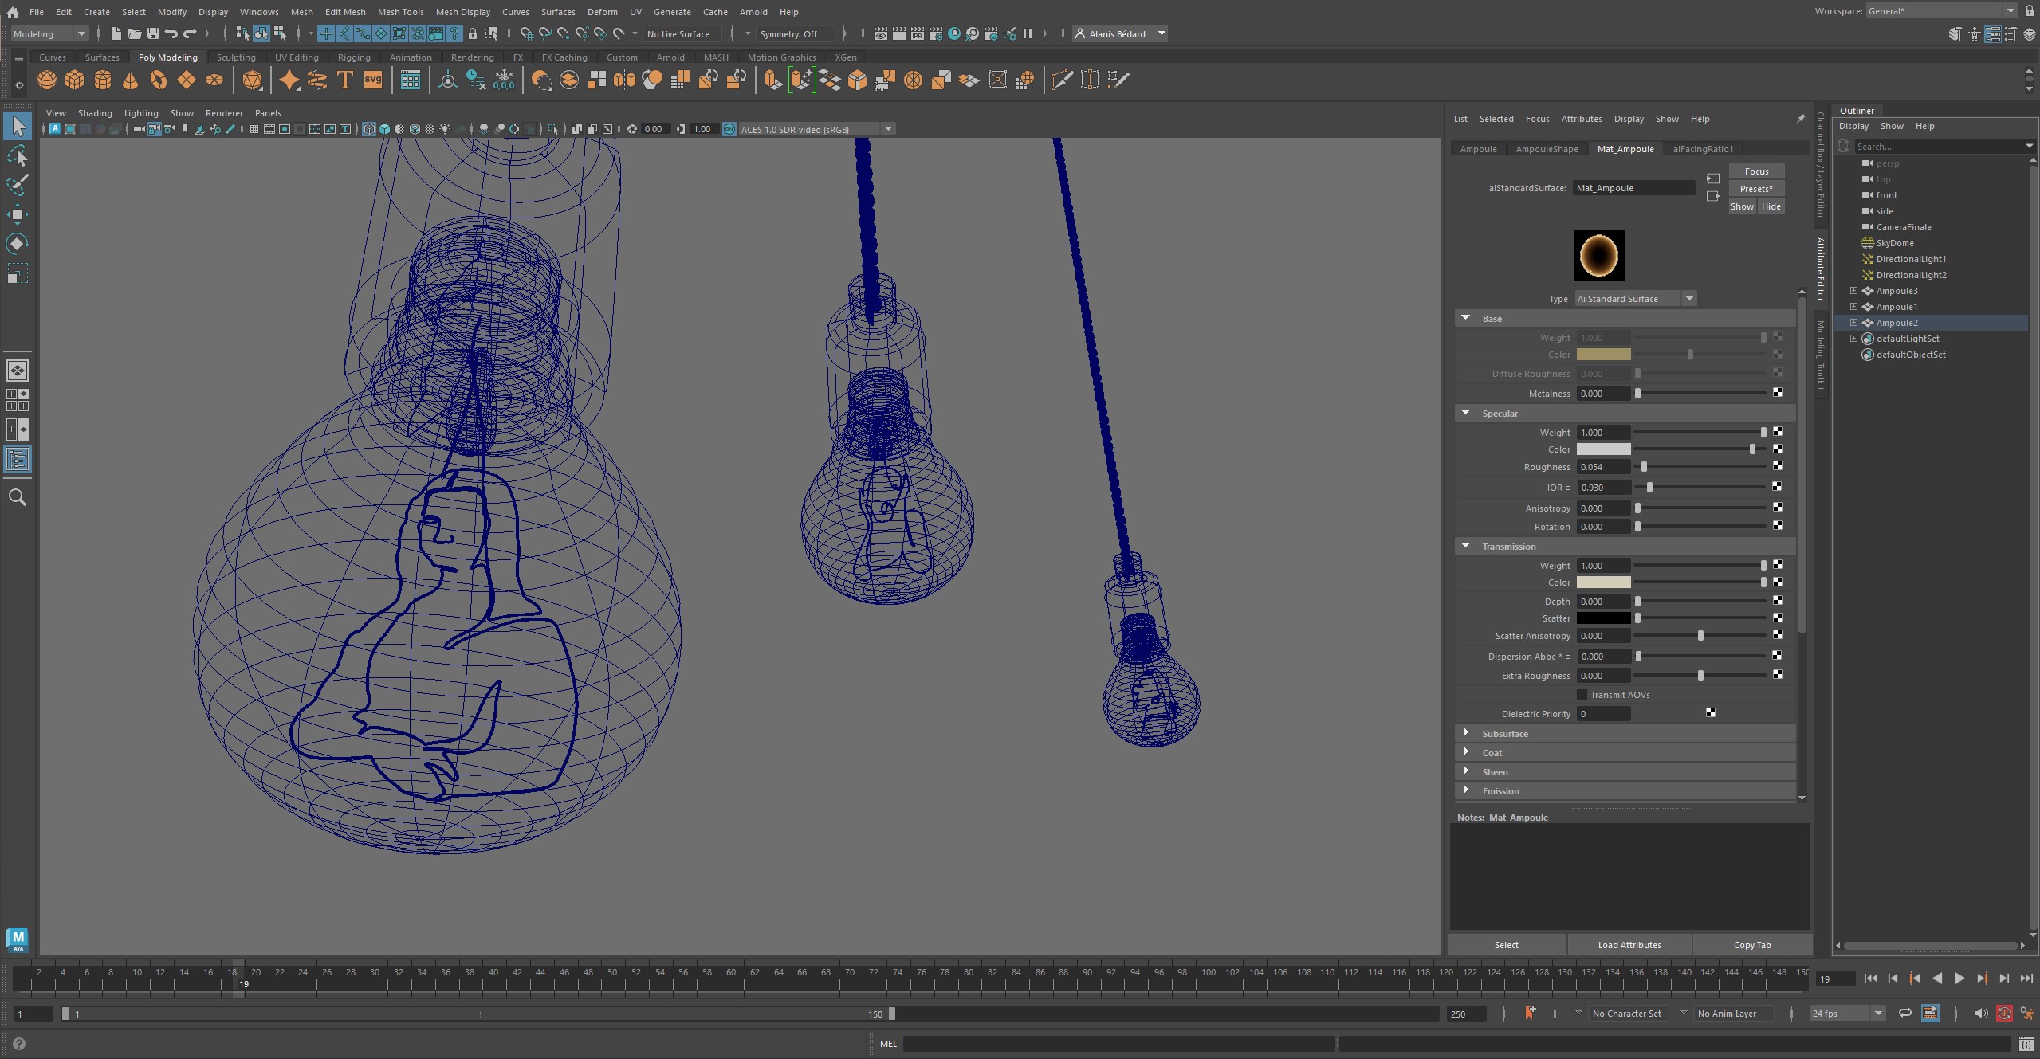Screen dimensions: 2040x1059
Task: Activate the Move tool in the toolbox
Action: pyautogui.click(x=18, y=214)
